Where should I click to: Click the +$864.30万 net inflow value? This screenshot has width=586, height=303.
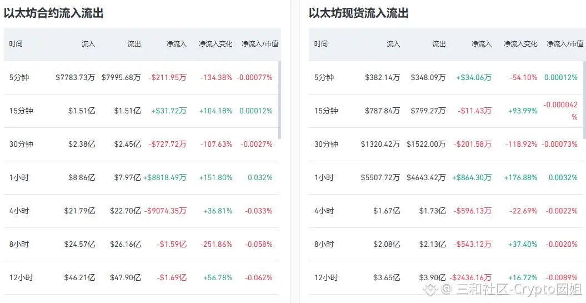tap(472, 177)
